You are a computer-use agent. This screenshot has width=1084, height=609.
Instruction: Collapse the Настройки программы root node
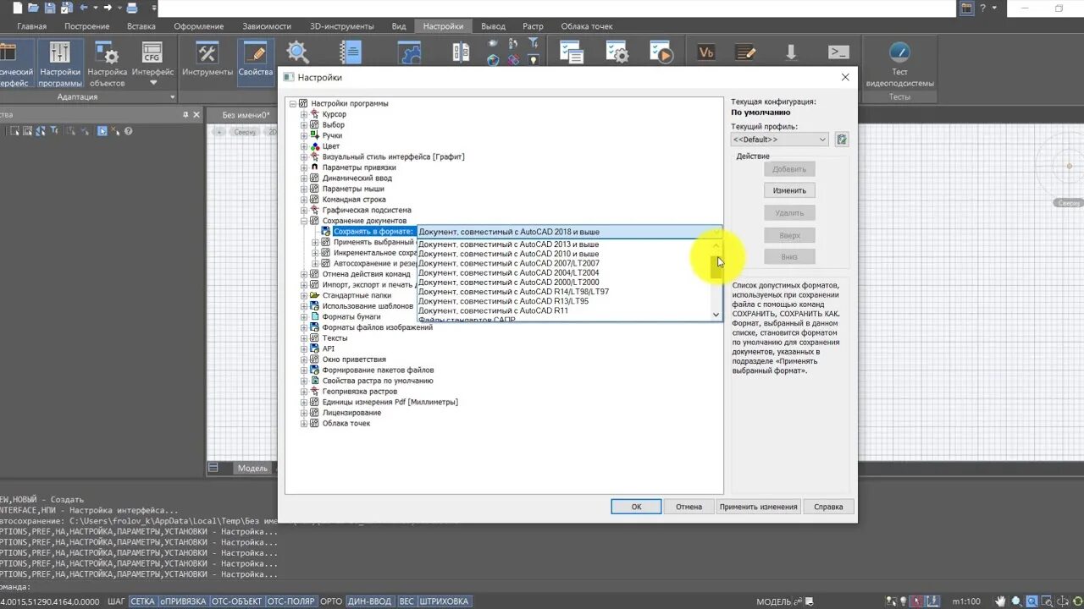[x=293, y=103]
